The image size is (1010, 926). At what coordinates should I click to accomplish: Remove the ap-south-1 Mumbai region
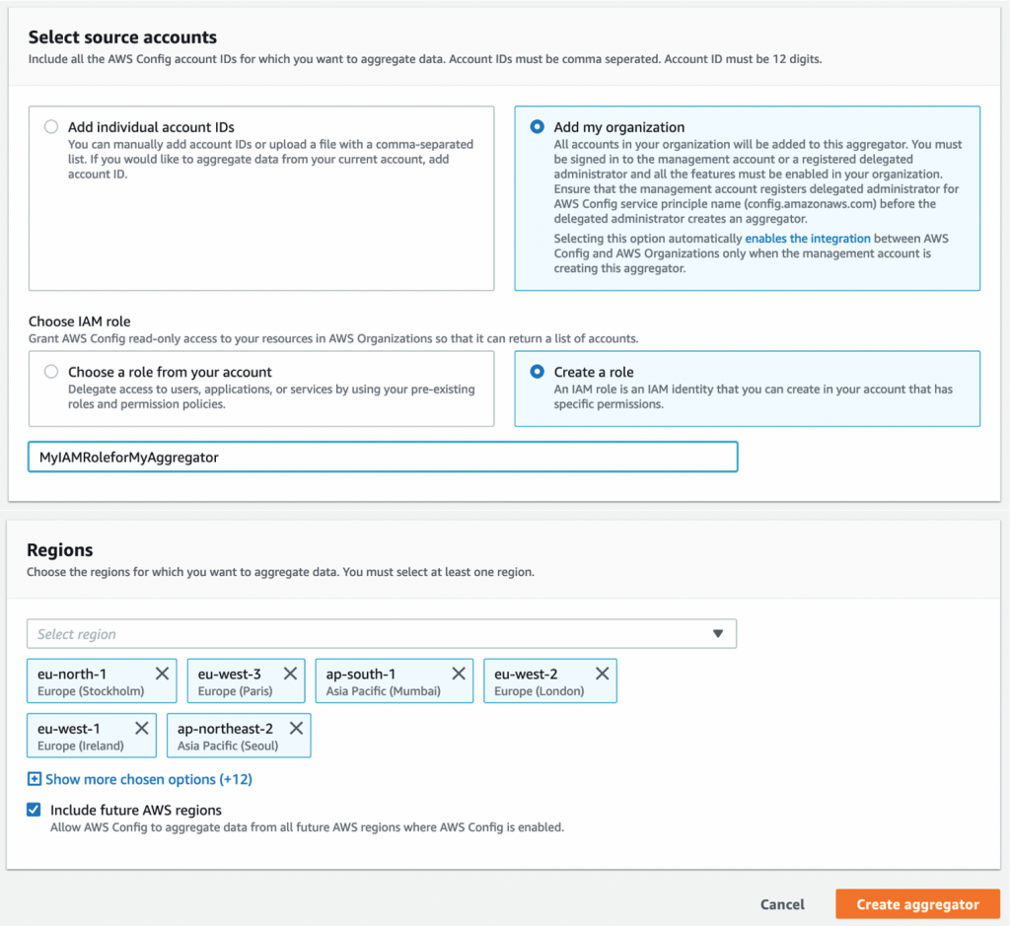tap(458, 673)
